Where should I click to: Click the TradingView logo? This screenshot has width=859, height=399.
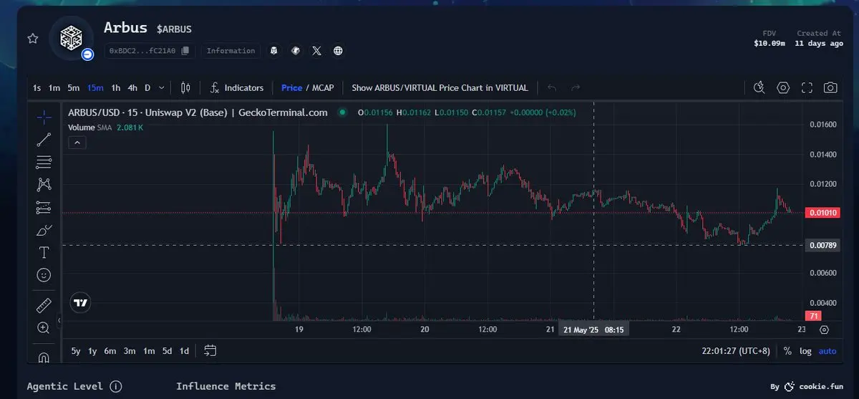point(81,302)
